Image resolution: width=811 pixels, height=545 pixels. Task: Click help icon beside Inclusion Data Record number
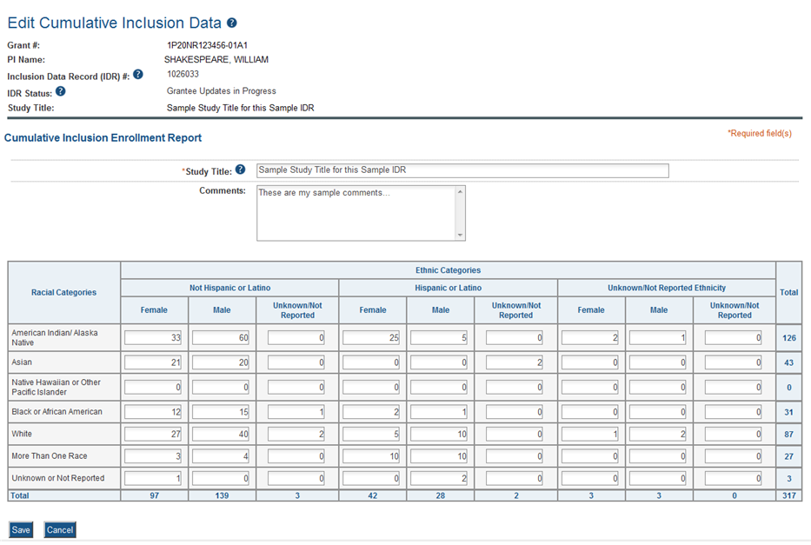click(137, 75)
